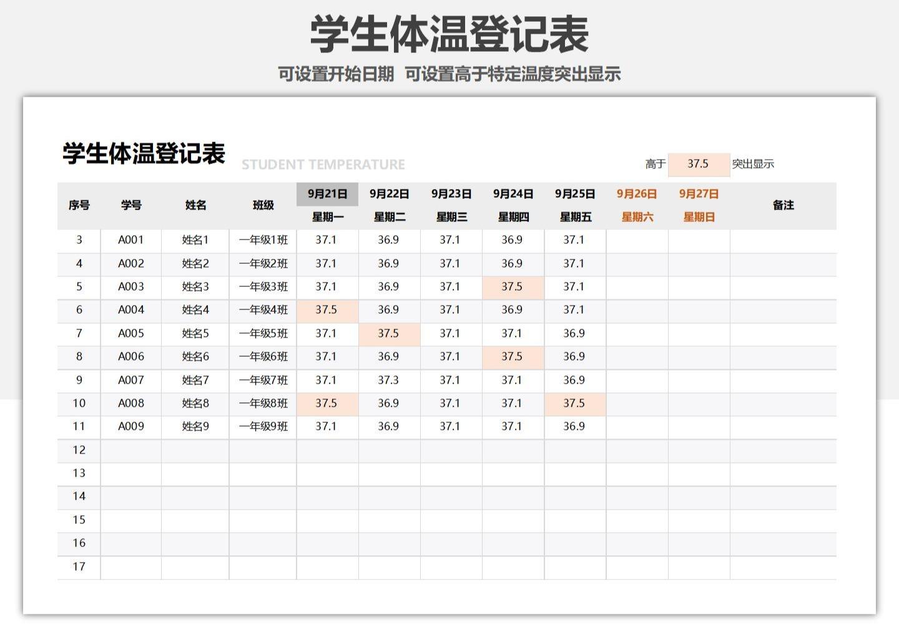Click the name cell 姓名2
This screenshot has height=635, width=899.
195,264
